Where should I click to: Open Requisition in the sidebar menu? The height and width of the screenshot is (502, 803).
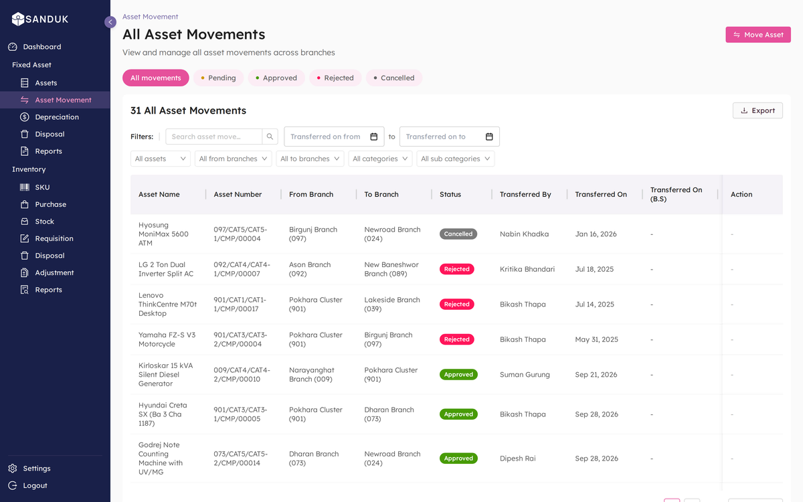[55, 238]
